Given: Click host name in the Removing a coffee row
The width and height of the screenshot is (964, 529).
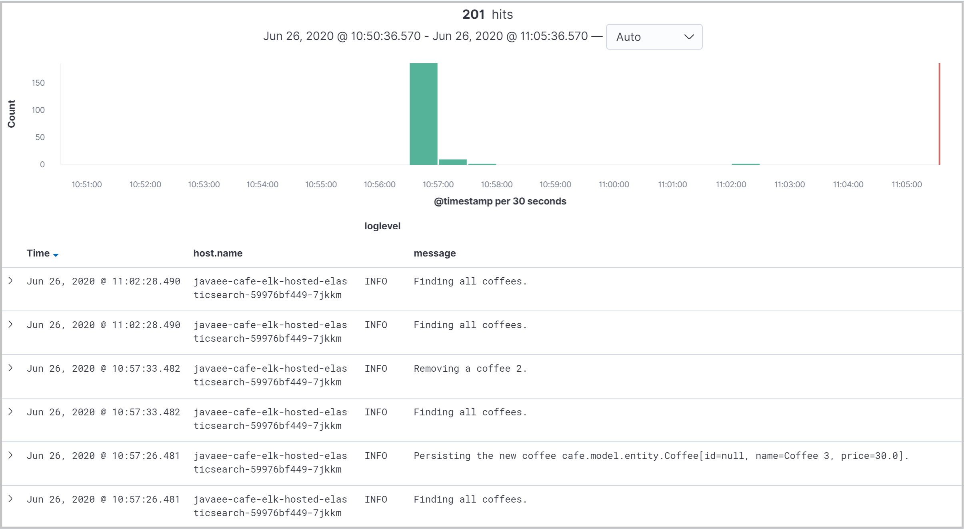Looking at the screenshot, I should coord(270,375).
